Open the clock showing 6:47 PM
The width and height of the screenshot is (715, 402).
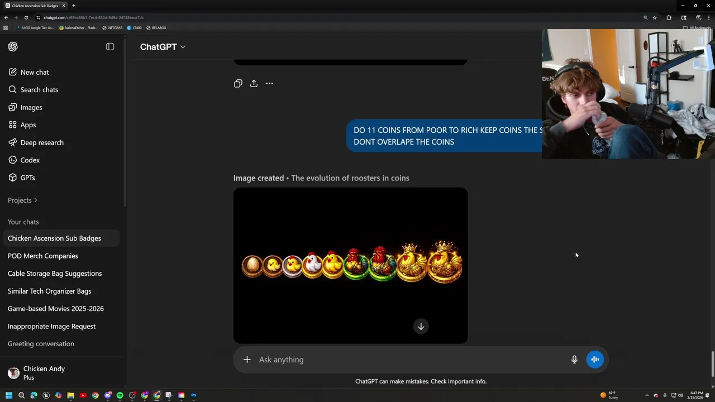pyautogui.click(x=696, y=395)
